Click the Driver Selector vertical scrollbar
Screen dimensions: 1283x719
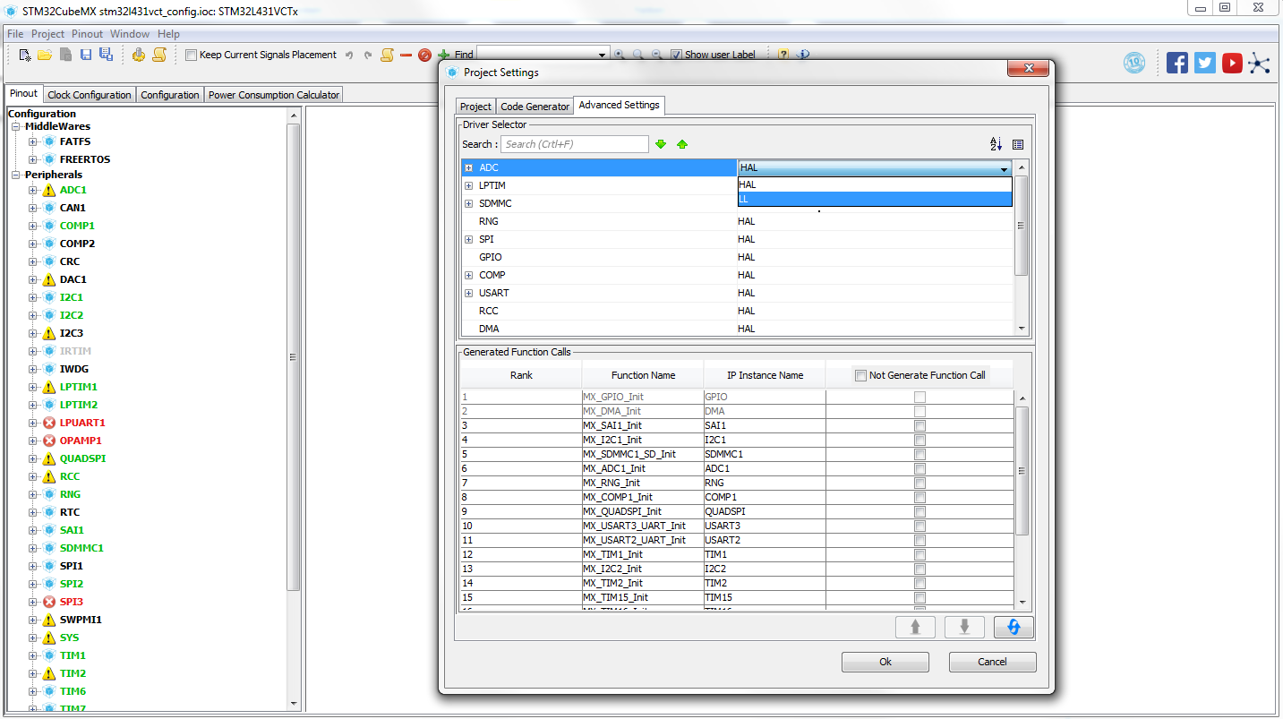(x=1022, y=226)
